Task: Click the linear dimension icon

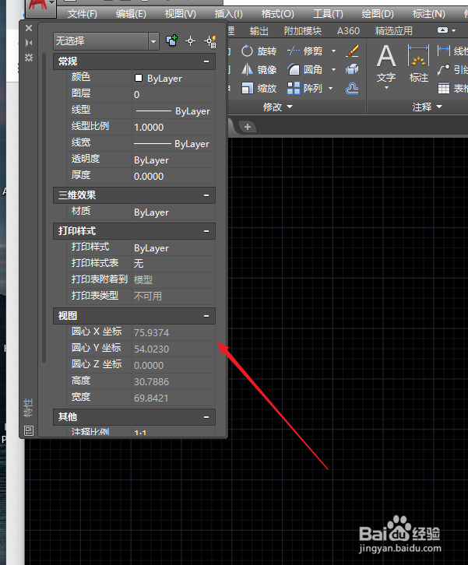Action: click(x=444, y=51)
